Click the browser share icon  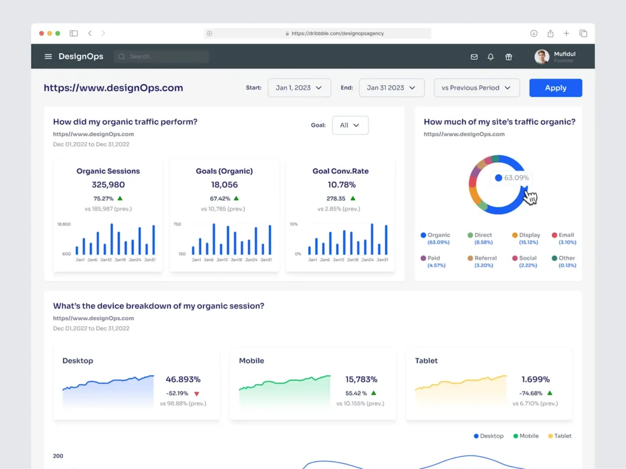click(x=550, y=34)
